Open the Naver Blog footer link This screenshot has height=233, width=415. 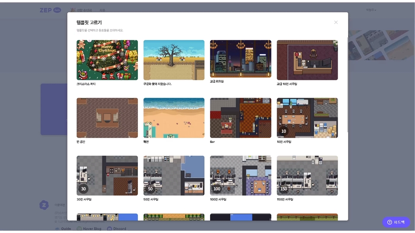click(89, 229)
